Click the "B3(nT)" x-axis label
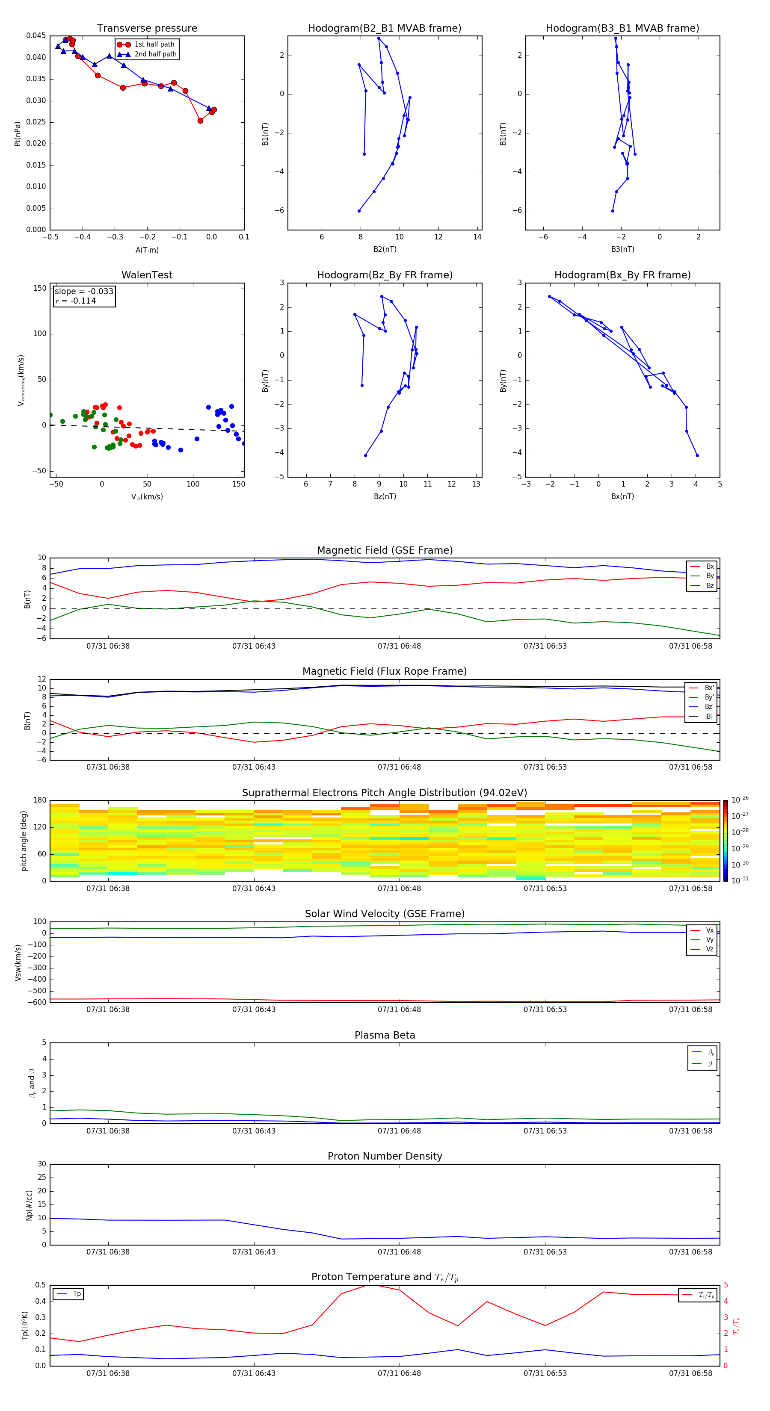Image resolution: width=770 pixels, height=1411 pixels. (622, 249)
